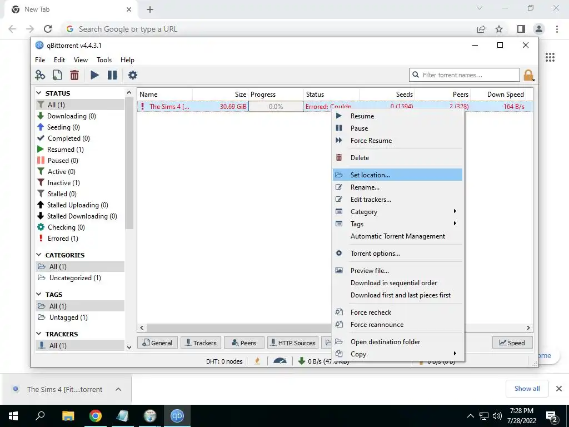Open the Category submenu
569x427 pixels.
398,212
